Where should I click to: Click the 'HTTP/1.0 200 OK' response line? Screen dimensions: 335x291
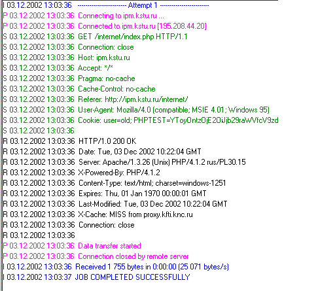click(x=69, y=141)
